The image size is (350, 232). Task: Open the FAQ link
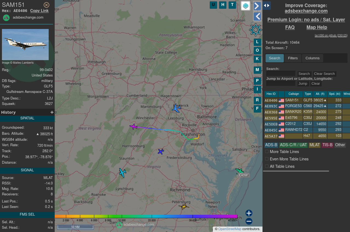290,27
